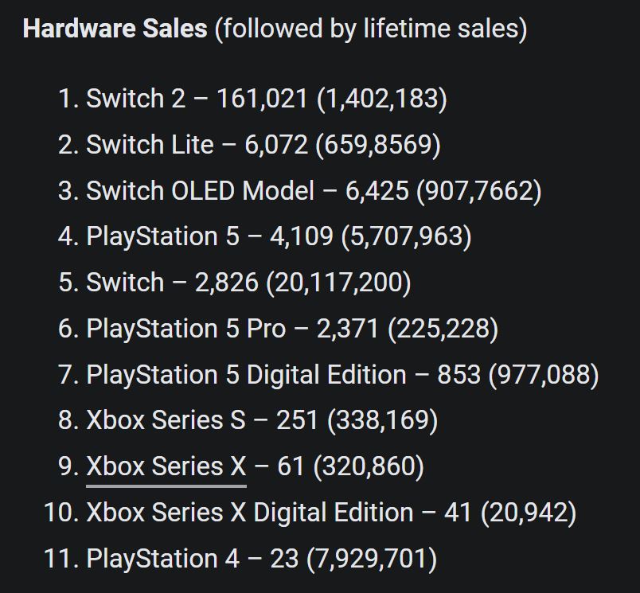Click the lifetime figure 20,117,200
This screenshot has width=640, height=593.
[x=338, y=283]
